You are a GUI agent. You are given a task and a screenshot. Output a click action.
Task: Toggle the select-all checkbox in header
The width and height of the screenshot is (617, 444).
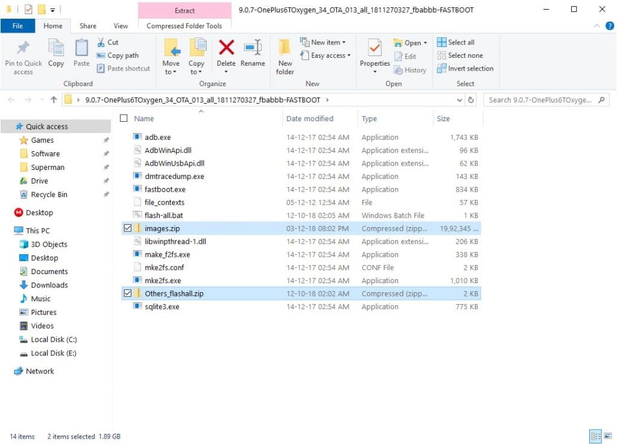(x=124, y=118)
